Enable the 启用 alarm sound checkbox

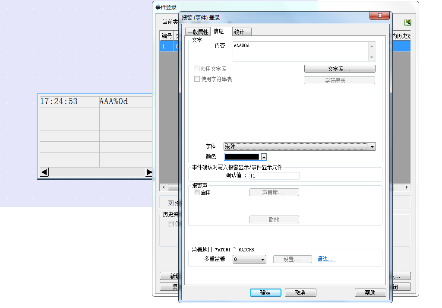point(197,193)
